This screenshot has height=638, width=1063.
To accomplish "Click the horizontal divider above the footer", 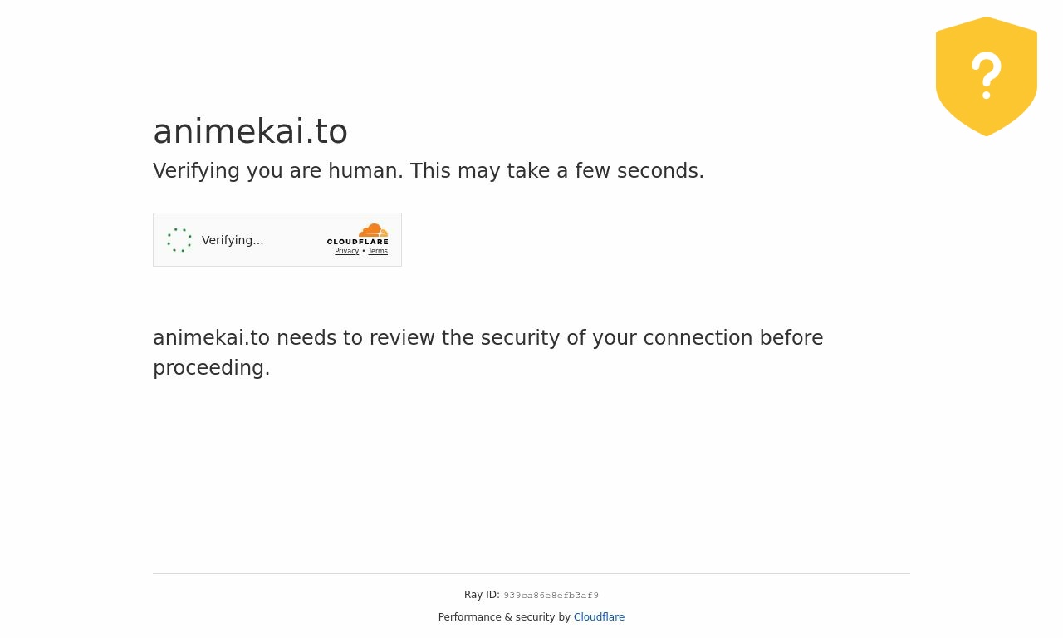I will tap(531, 573).
